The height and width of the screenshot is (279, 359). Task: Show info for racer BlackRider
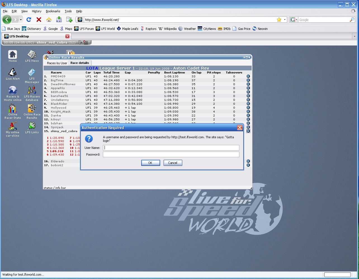click(248, 104)
